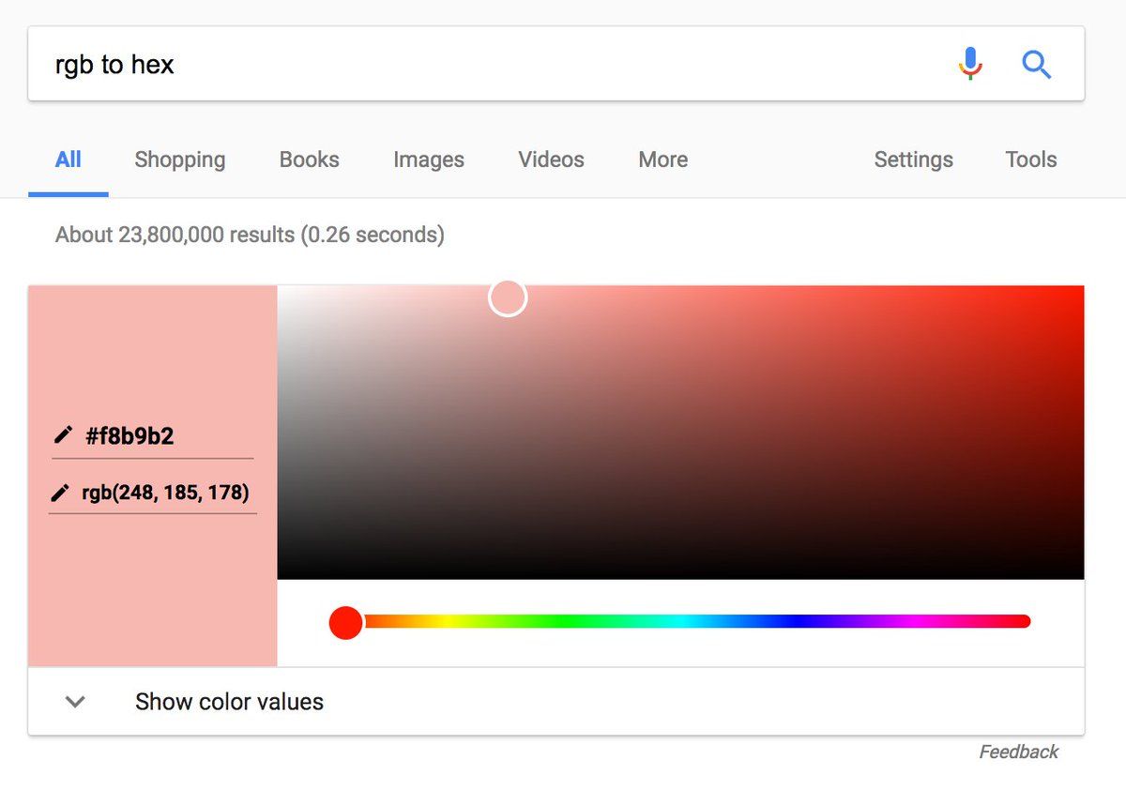Expand the Show color values chevron
1126x790 pixels.
coord(75,702)
